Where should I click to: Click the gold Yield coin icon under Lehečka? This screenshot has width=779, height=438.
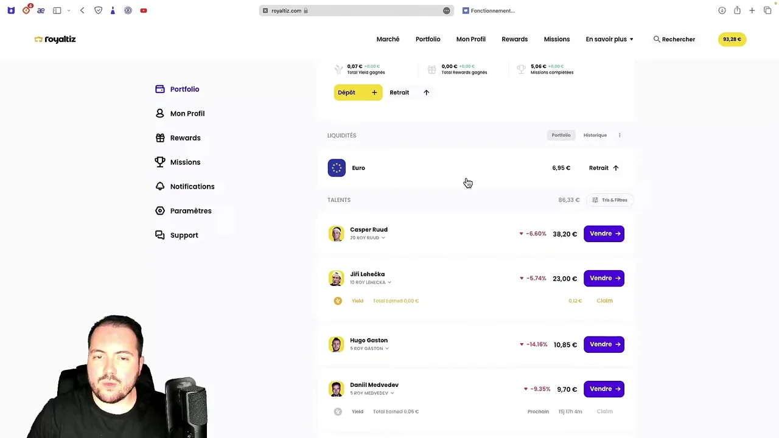[x=338, y=301]
